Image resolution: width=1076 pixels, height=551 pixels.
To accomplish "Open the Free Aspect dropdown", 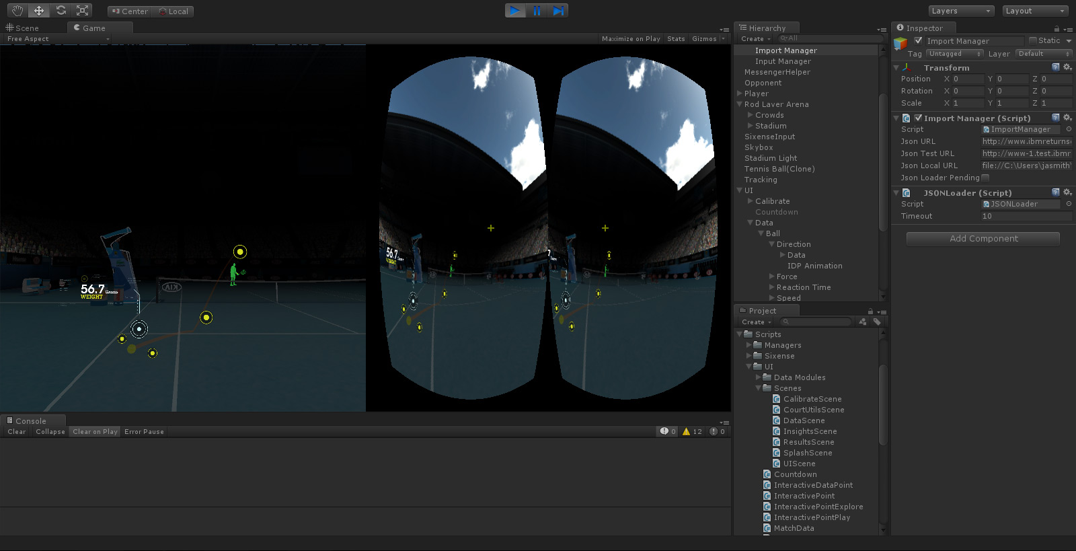I will [x=57, y=39].
